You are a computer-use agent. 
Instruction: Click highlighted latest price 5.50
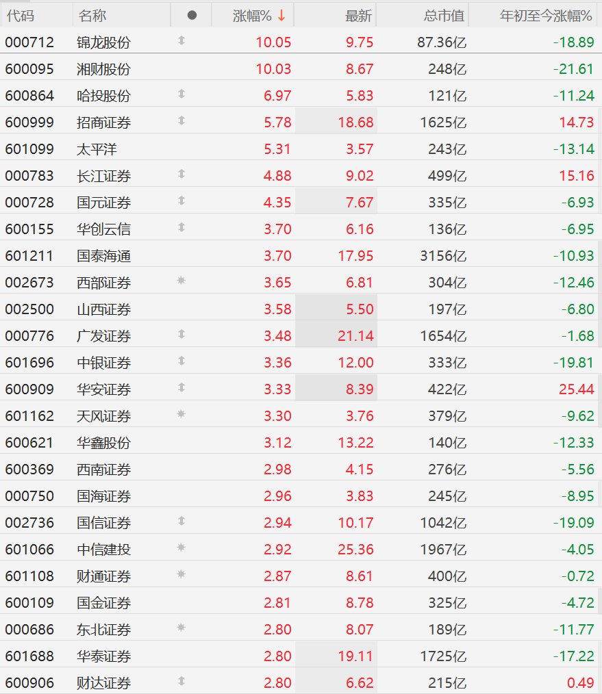[360, 309]
